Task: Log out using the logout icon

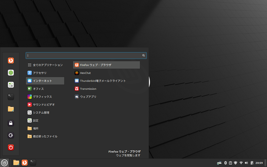Action: pyautogui.click(x=11, y=135)
